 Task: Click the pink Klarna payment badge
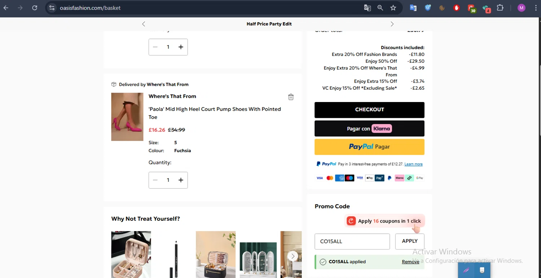point(399,178)
